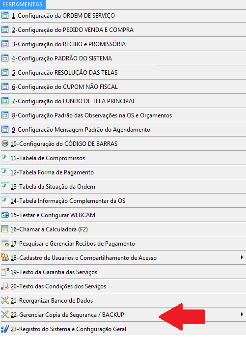Select Tabela da Situação da Ordem
The width and height of the screenshot is (246, 337).
pyautogui.click(x=123, y=187)
